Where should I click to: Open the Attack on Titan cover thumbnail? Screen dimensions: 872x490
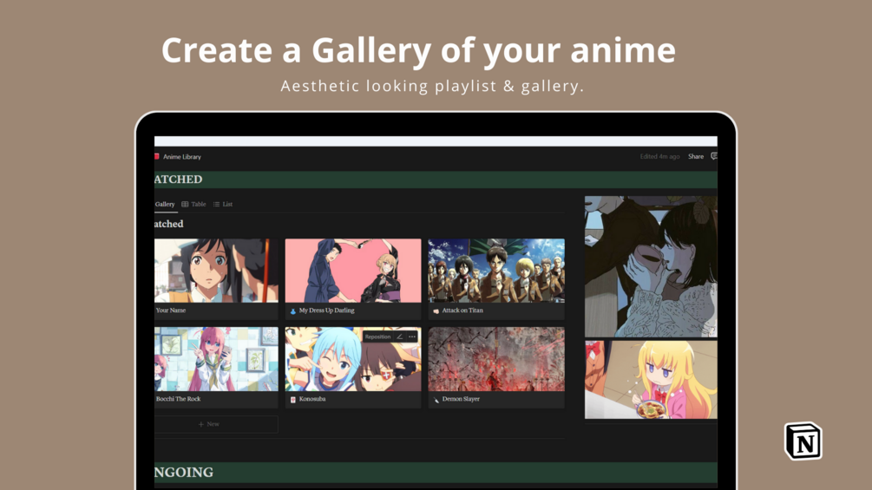click(x=496, y=271)
